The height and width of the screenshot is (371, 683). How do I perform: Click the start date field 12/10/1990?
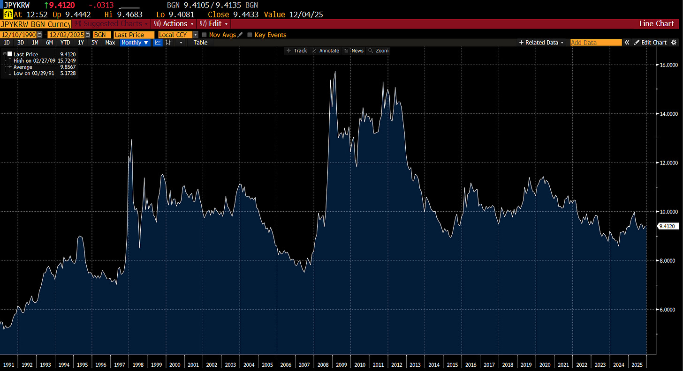(19, 35)
